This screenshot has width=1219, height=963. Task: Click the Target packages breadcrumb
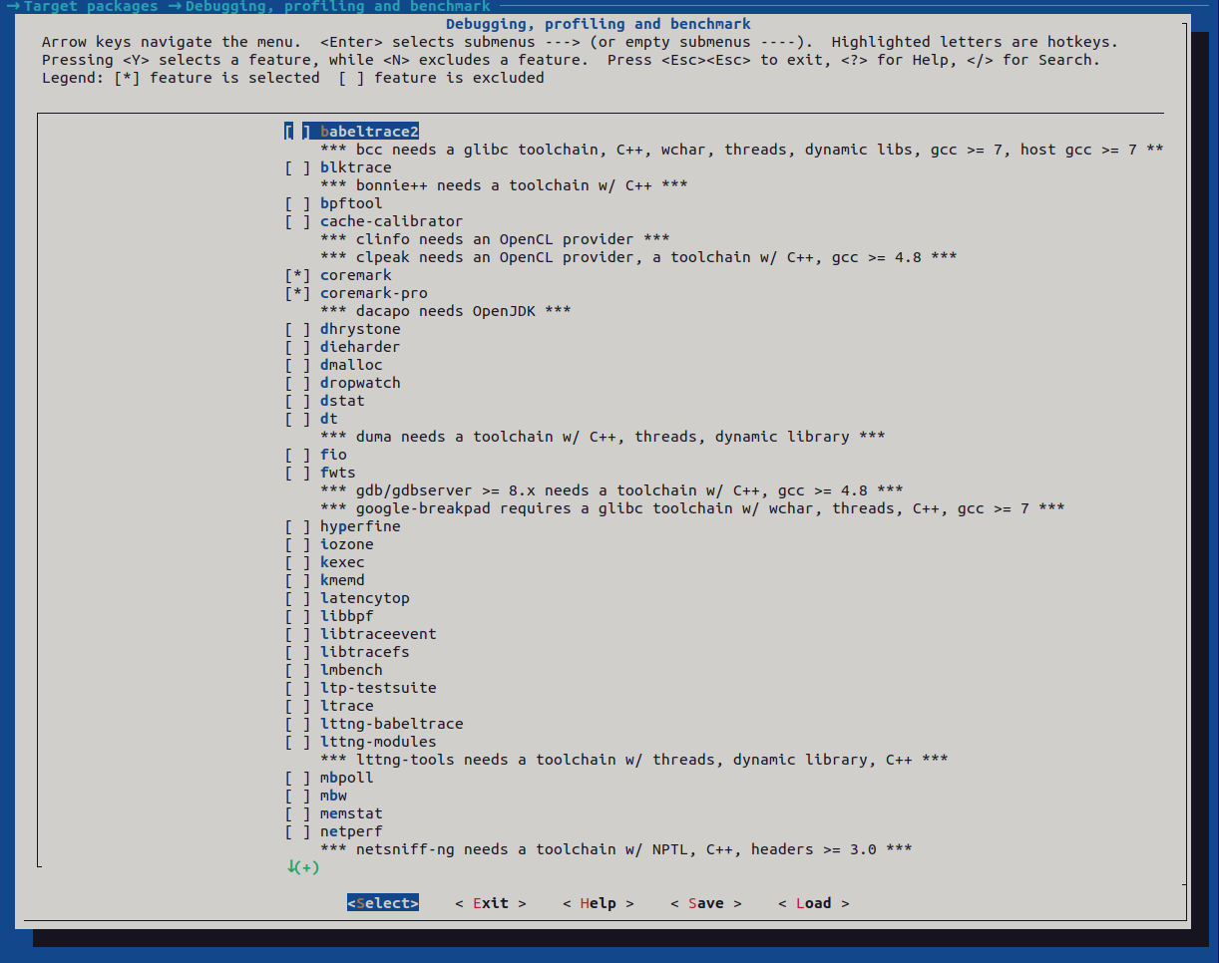90,7
